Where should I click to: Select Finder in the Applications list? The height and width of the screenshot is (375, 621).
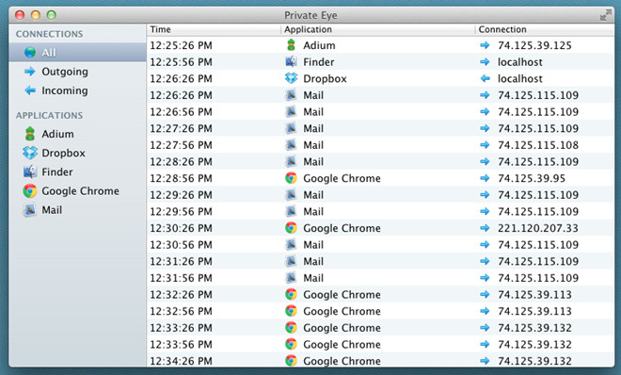tap(77, 171)
